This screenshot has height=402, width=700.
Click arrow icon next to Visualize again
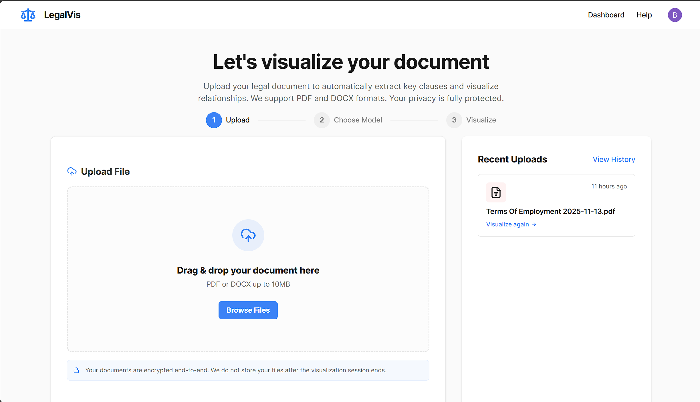point(534,224)
